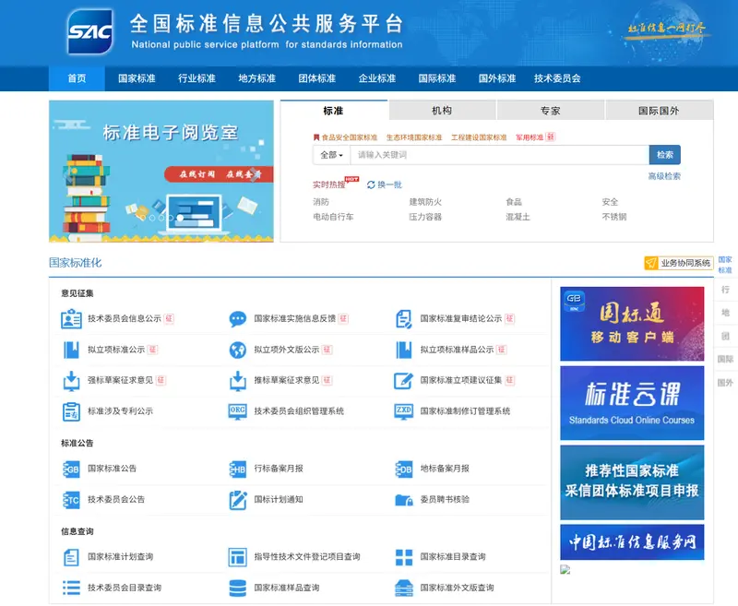Click the GB icon for 国家标准公告
738x606 pixels.
[72, 469]
